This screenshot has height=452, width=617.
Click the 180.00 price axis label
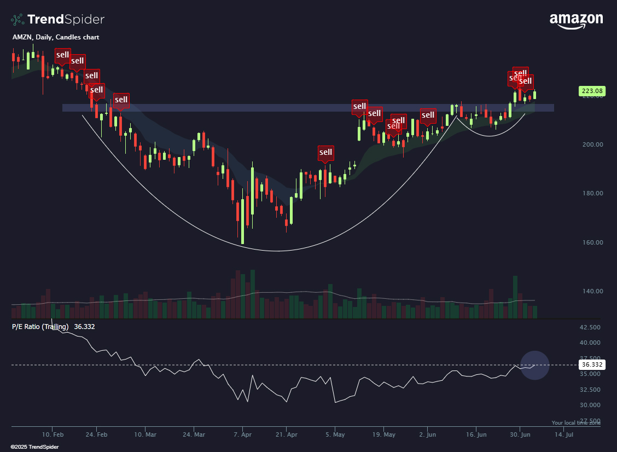pos(592,193)
